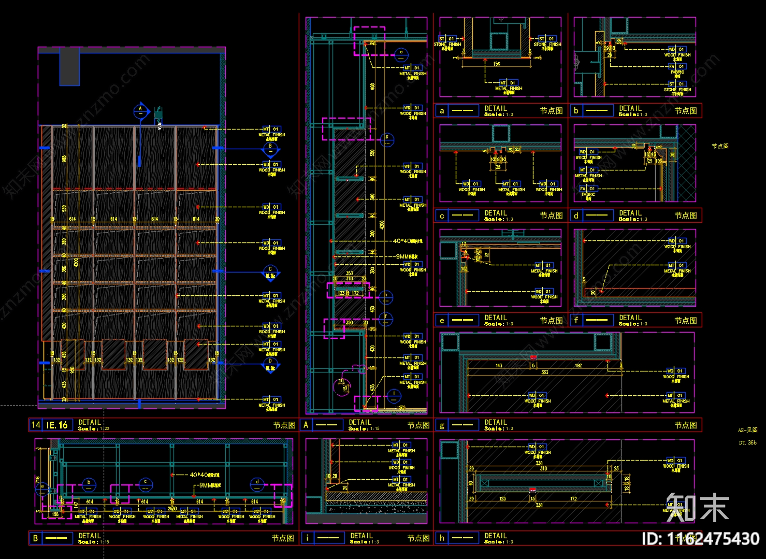The image size is (766, 559).
Task: Select section cut symbol B beside elevation
Action: click(270, 149)
